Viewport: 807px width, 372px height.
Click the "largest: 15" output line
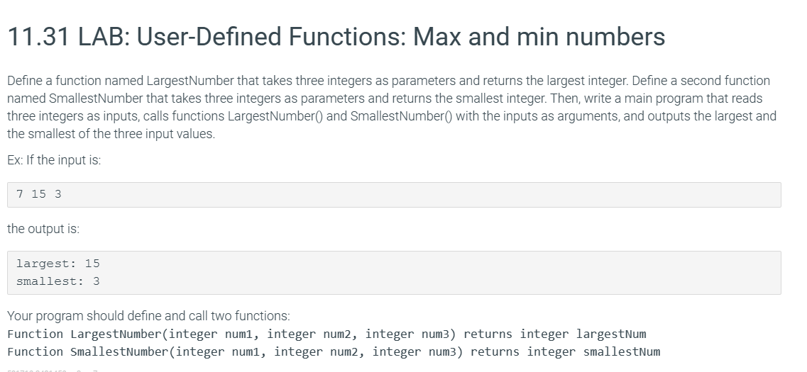tap(58, 264)
